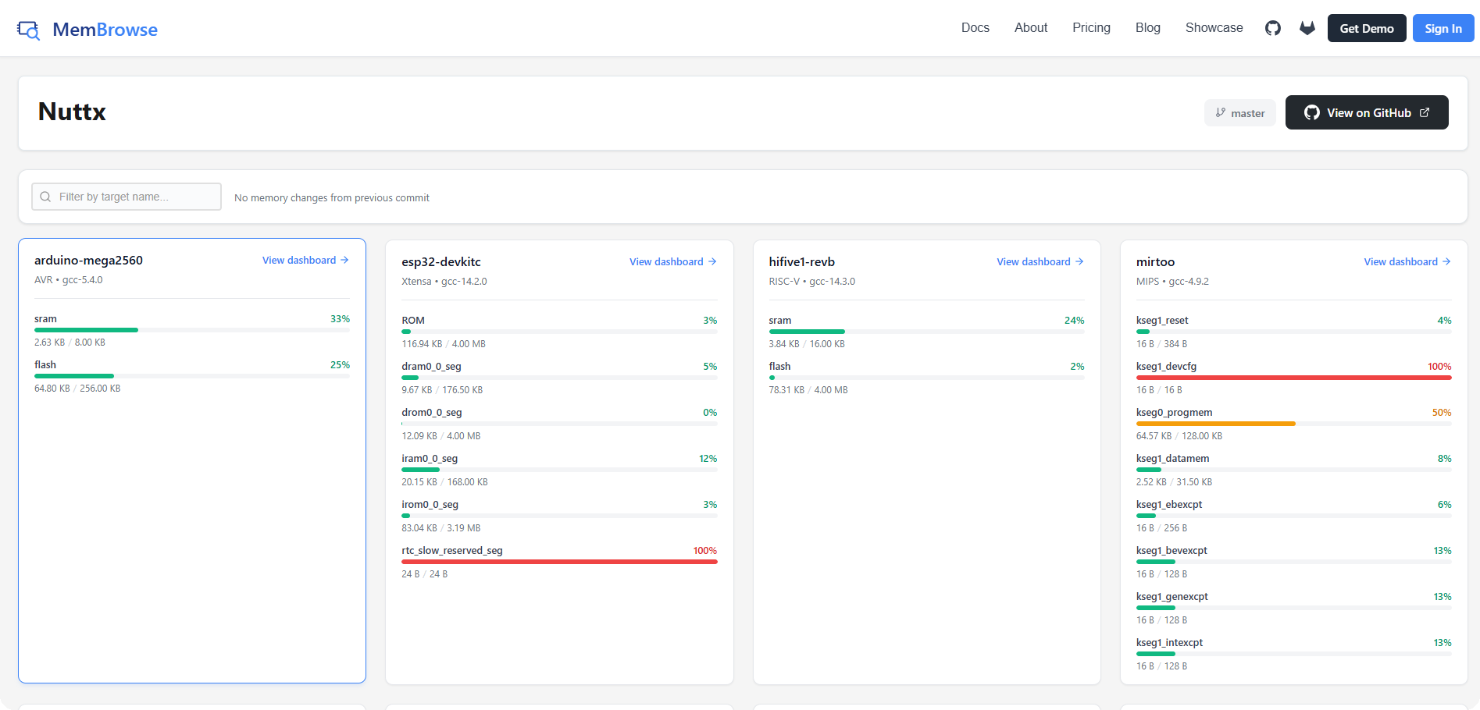Image resolution: width=1480 pixels, height=710 pixels.
Task: Click the mirtoo card title
Action: (x=1155, y=261)
